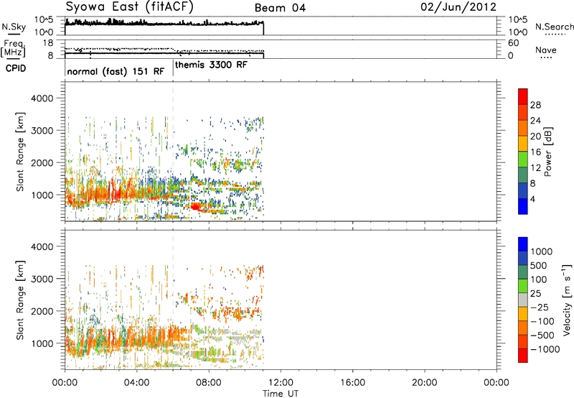This screenshot has width=574, height=398.
Task: Click the bright red power patch near 07:00
Action: pyautogui.click(x=195, y=207)
